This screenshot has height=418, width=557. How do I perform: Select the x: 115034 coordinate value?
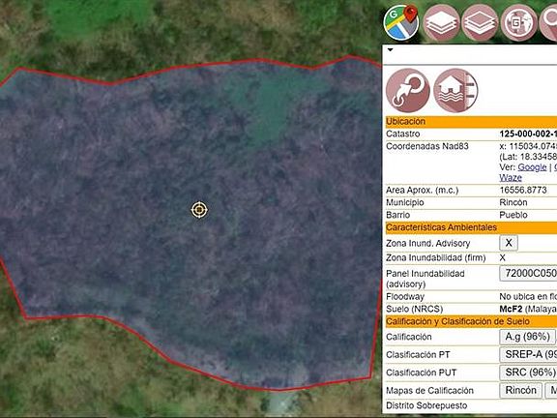(x=528, y=146)
